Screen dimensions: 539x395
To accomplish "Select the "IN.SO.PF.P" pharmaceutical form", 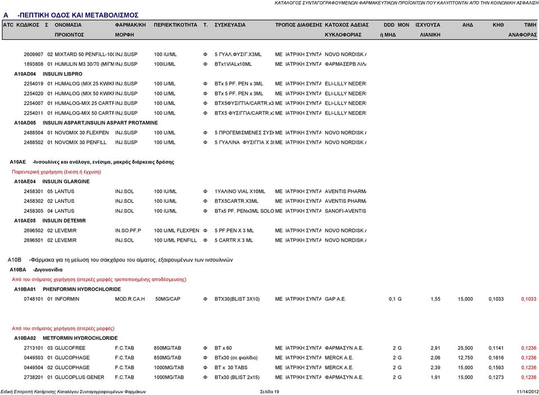I will click(128, 231).
